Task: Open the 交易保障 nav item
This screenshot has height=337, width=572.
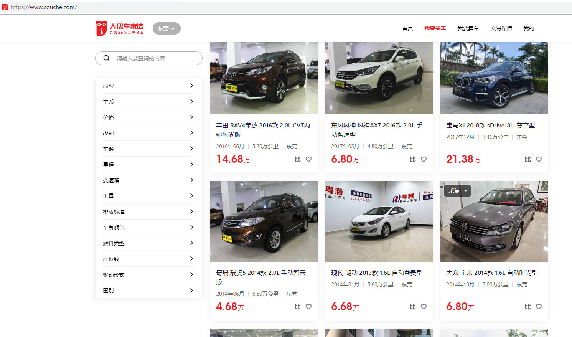Action: coord(501,28)
